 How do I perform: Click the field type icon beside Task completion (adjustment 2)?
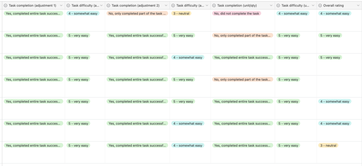click(x=108, y=5)
